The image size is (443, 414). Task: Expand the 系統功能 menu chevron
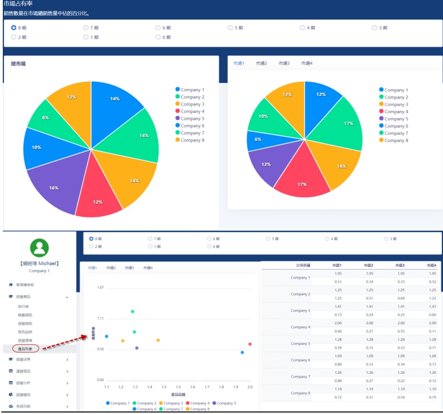click(x=67, y=406)
